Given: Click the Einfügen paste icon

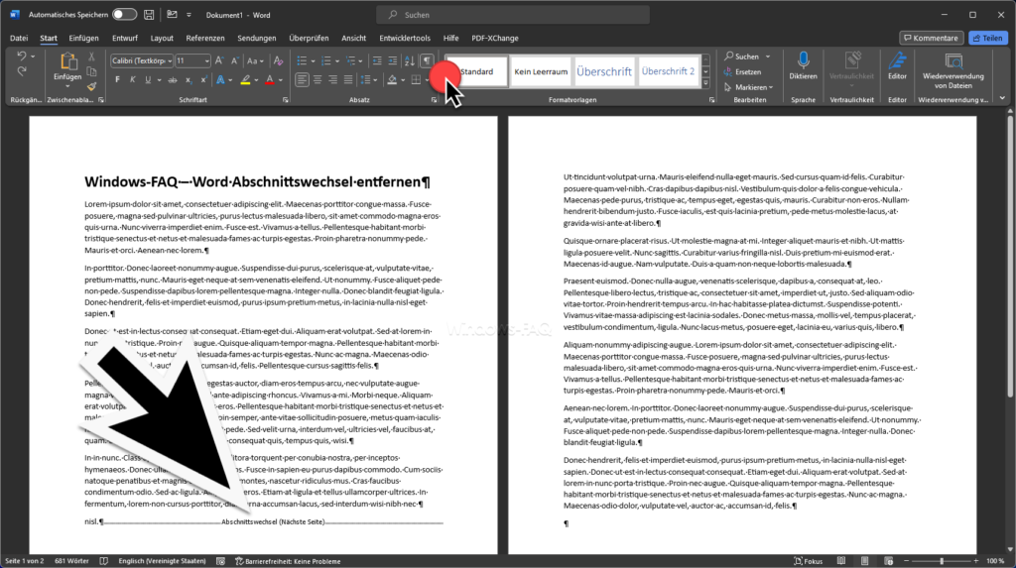Looking at the screenshot, I should coord(67,62).
